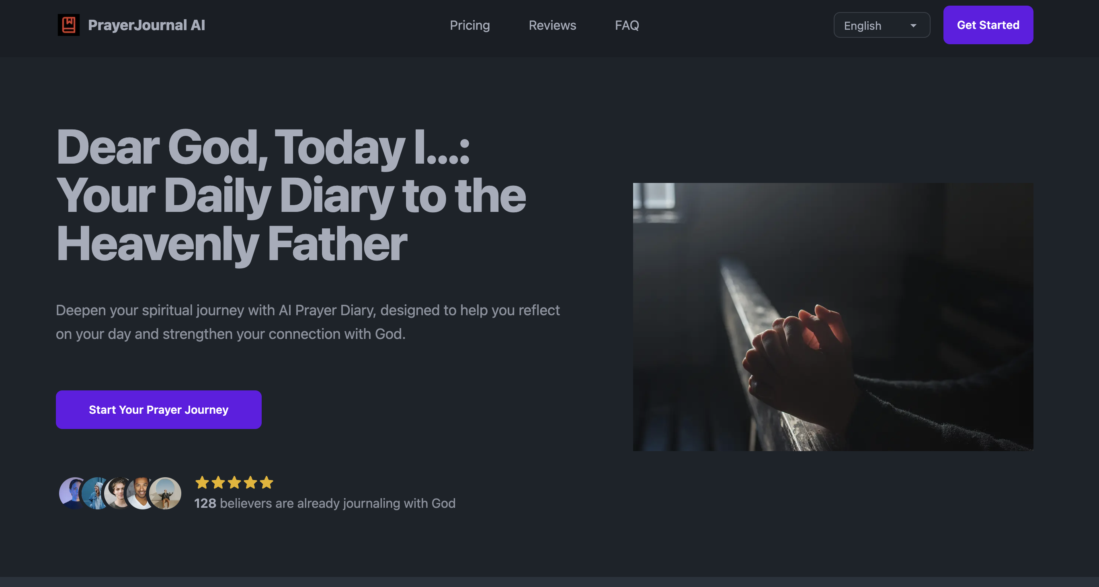This screenshot has height=587, width=1099.
Task: Click the first gold rating star
Action: pos(202,482)
